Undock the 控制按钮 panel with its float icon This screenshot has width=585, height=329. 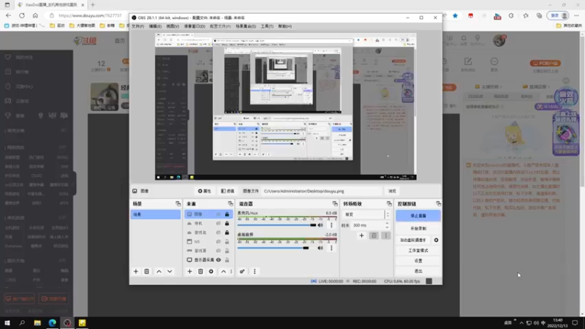tap(438, 204)
